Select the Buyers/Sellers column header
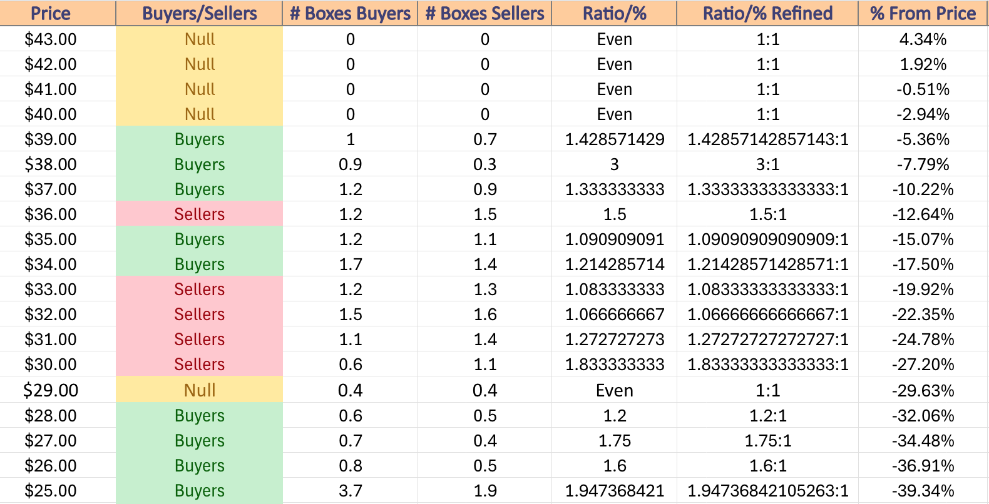 coord(199,13)
